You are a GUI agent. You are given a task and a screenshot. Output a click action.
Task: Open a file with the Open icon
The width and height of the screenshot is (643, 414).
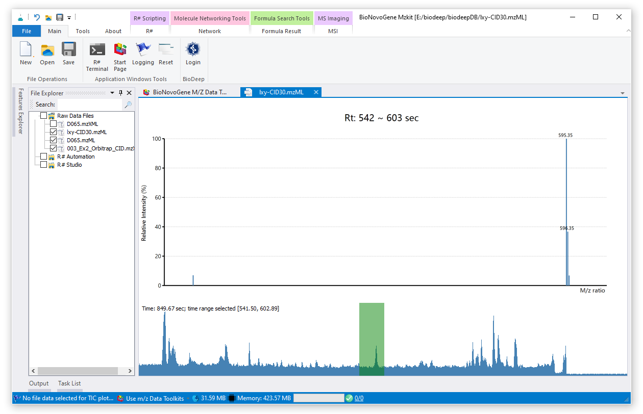47,50
